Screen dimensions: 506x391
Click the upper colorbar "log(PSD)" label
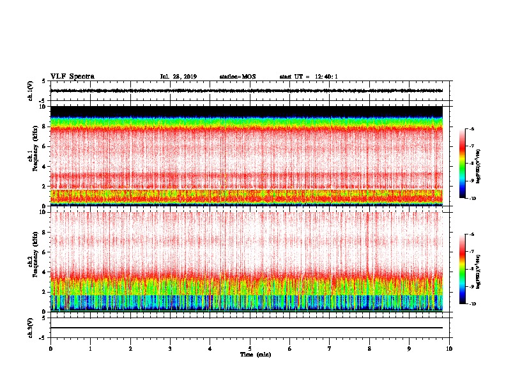click(x=479, y=166)
